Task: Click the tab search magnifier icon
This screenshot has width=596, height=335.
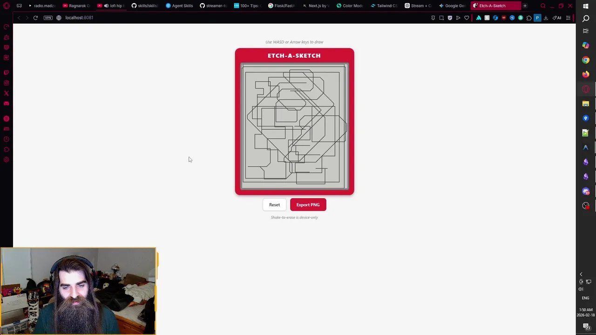Action: (x=543, y=6)
